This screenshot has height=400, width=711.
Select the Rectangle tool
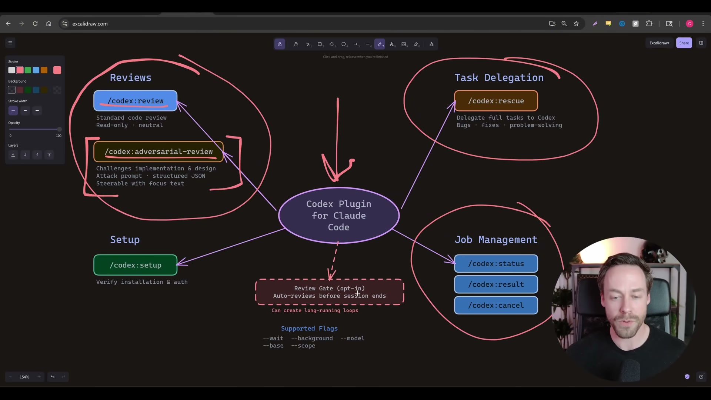320,44
